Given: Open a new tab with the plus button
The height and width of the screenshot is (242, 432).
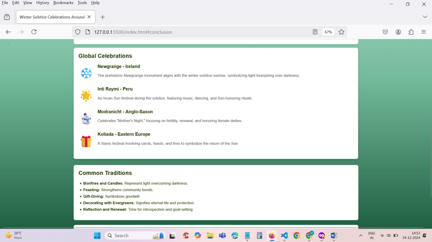Looking at the screenshot, I should click(x=103, y=17).
